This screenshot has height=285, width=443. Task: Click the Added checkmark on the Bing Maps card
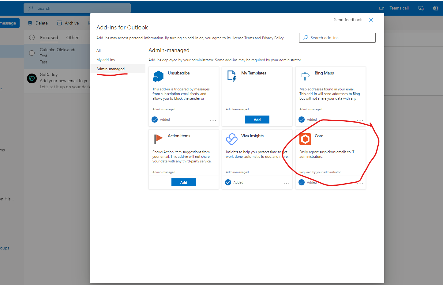coord(302,120)
